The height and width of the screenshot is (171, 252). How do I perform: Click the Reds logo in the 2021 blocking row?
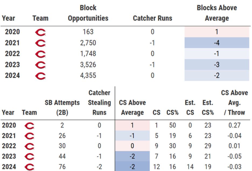40,42
